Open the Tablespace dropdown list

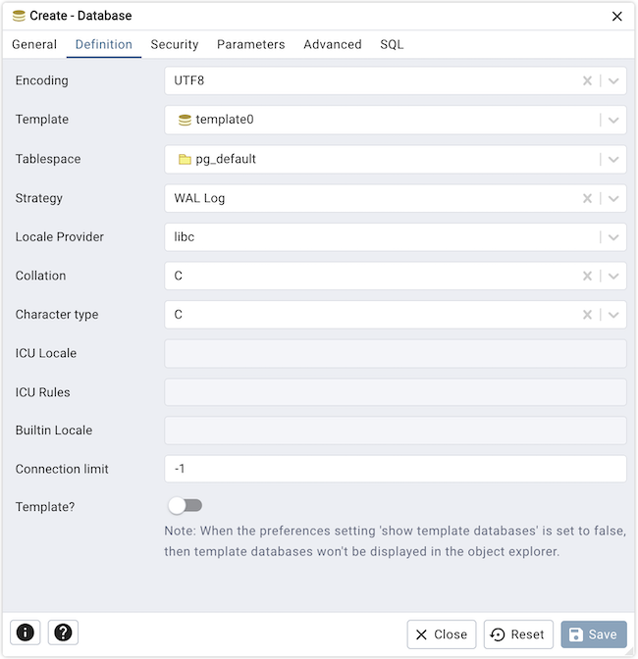pyautogui.click(x=613, y=159)
